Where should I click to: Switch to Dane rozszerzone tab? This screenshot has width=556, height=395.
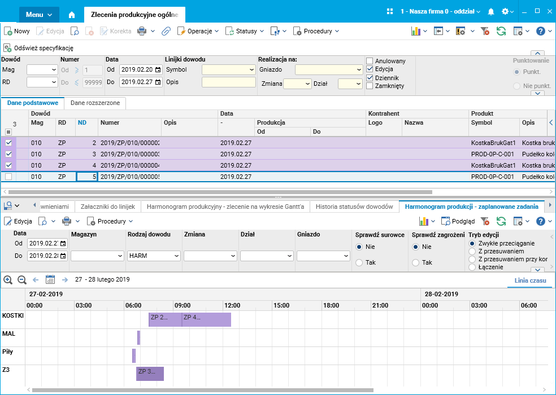[x=95, y=103]
